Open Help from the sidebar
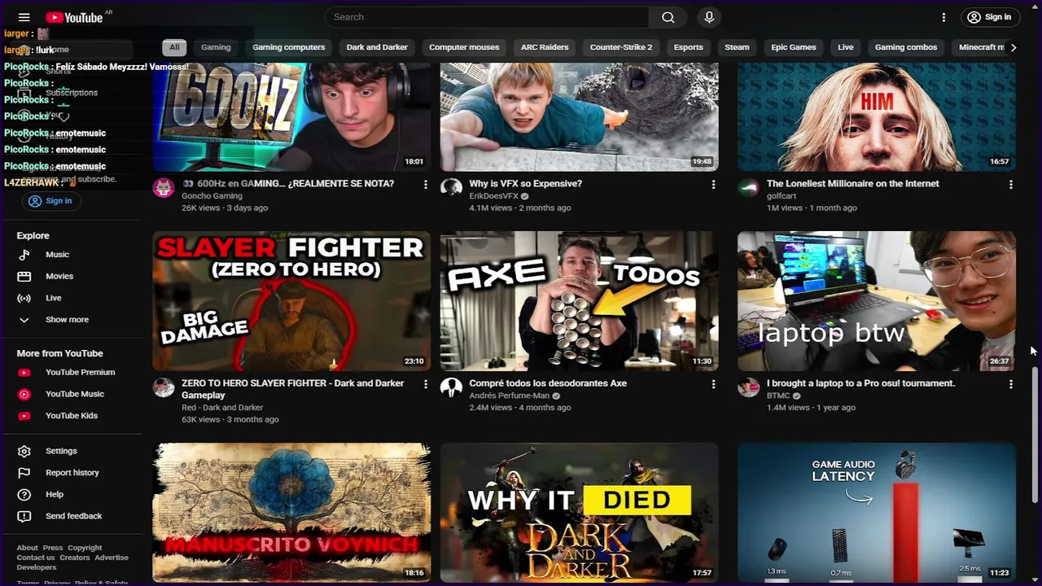The width and height of the screenshot is (1042, 586). point(54,494)
